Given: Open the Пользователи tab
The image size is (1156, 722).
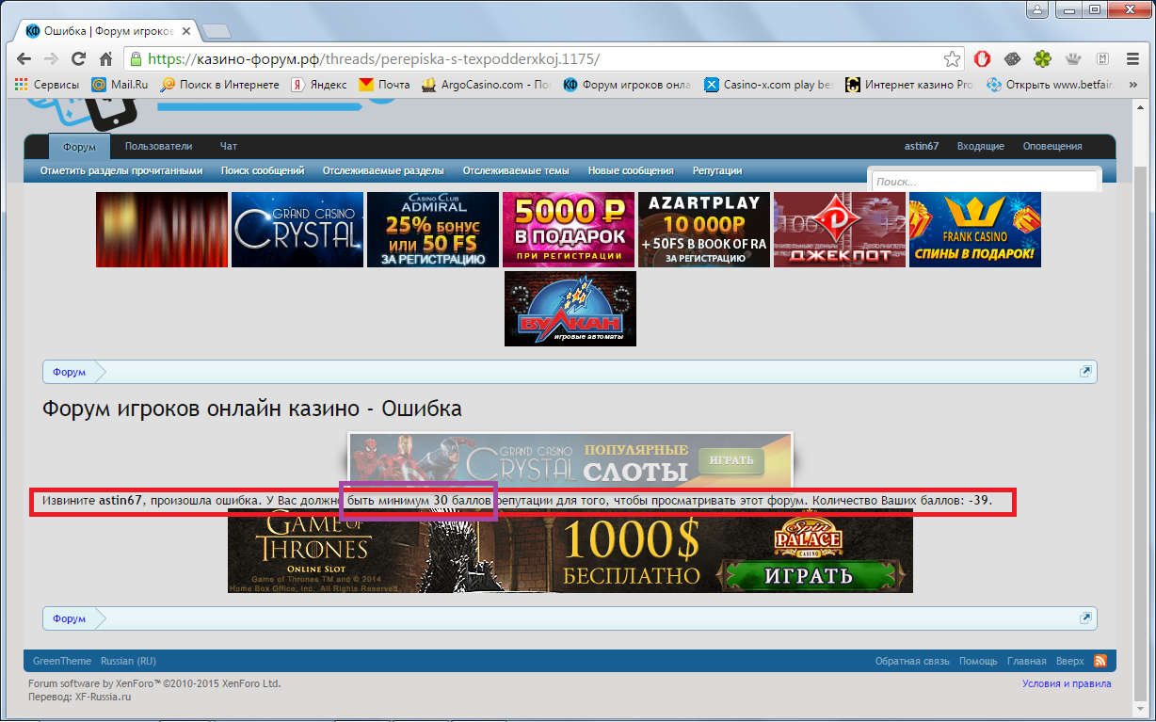Looking at the screenshot, I should (x=158, y=146).
